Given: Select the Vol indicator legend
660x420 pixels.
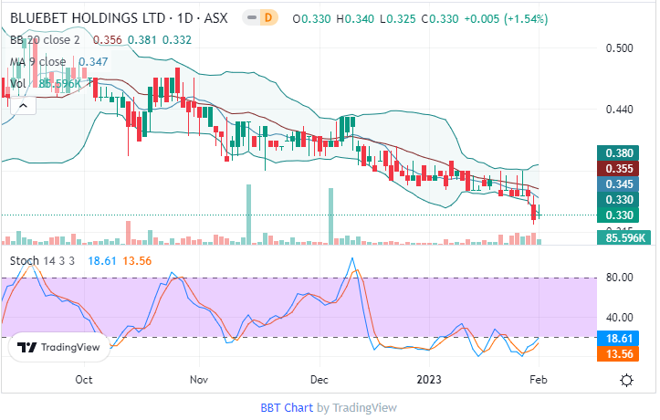Looking at the screenshot, I should point(18,84).
